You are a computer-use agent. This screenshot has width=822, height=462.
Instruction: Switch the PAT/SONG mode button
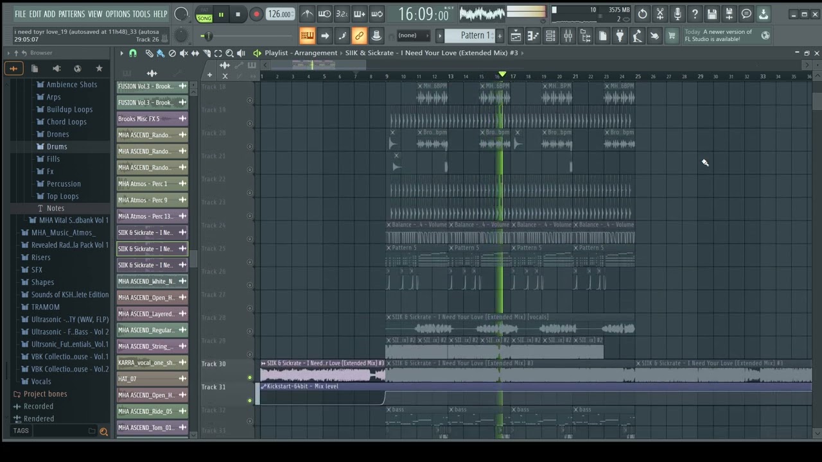coord(204,15)
